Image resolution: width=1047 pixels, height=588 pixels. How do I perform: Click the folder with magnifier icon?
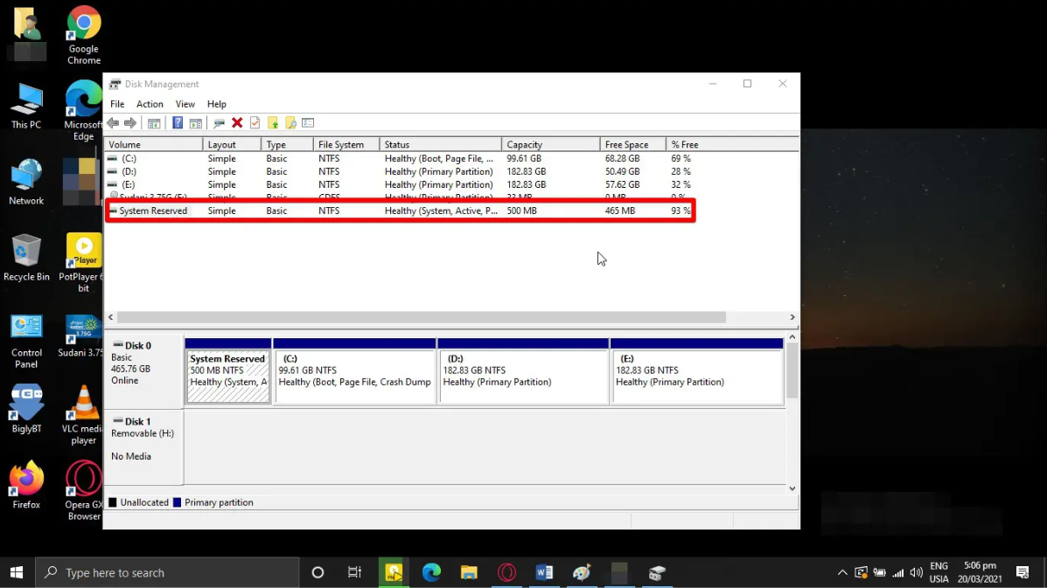tap(290, 123)
